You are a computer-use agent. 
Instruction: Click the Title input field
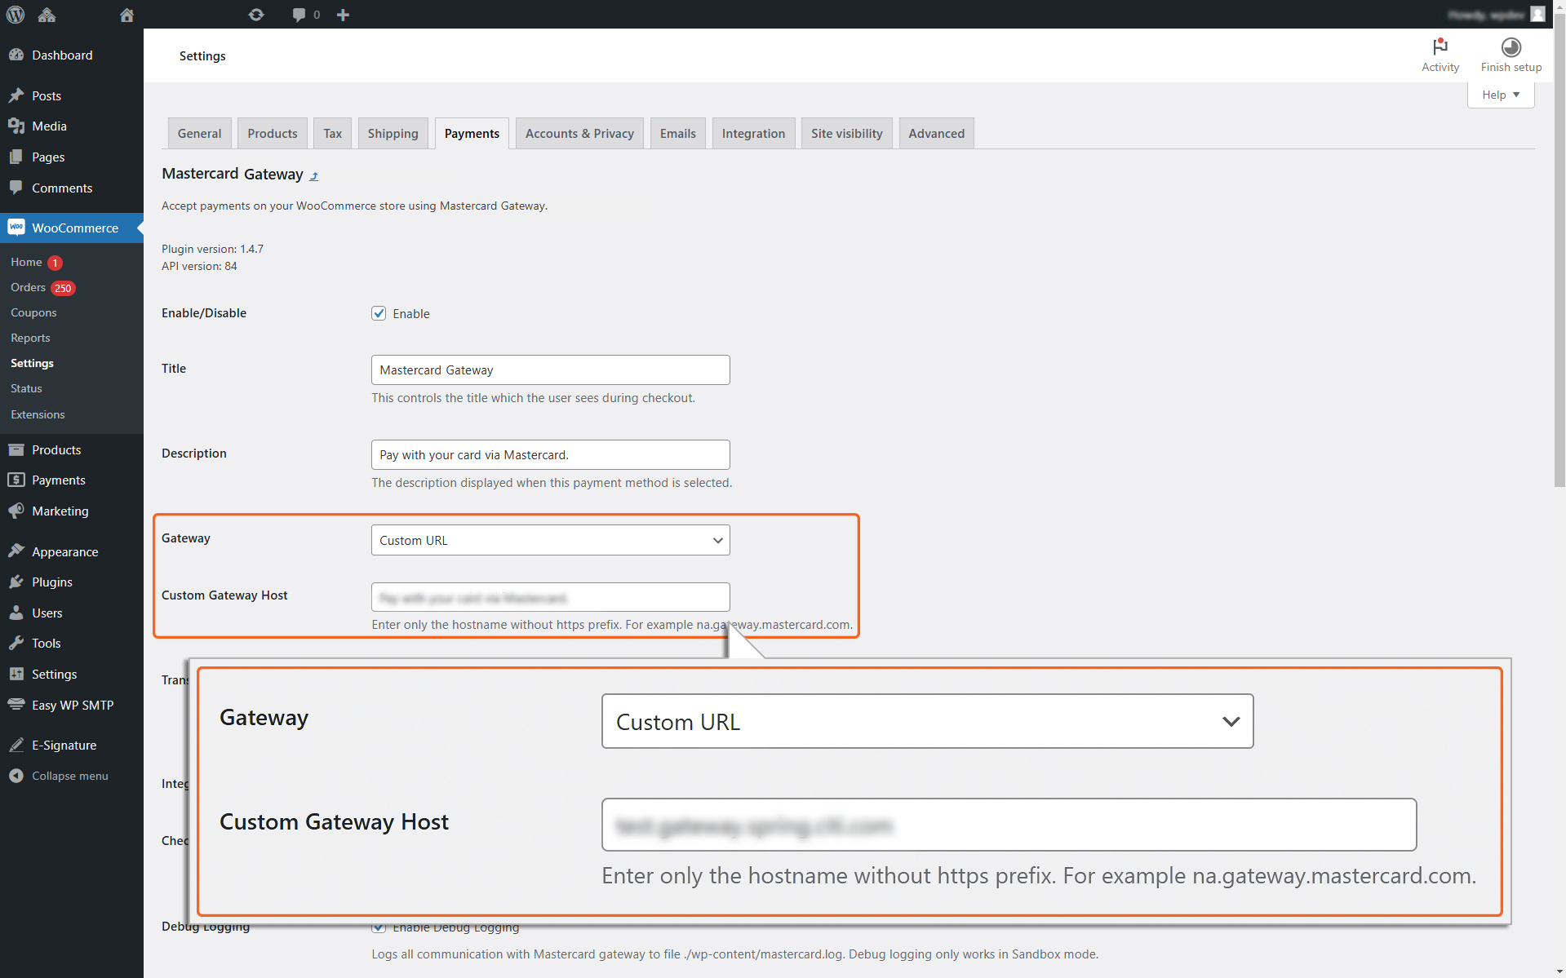click(550, 370)
